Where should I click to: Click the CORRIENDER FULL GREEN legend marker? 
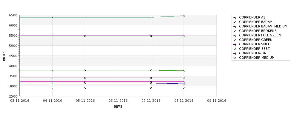235,36
